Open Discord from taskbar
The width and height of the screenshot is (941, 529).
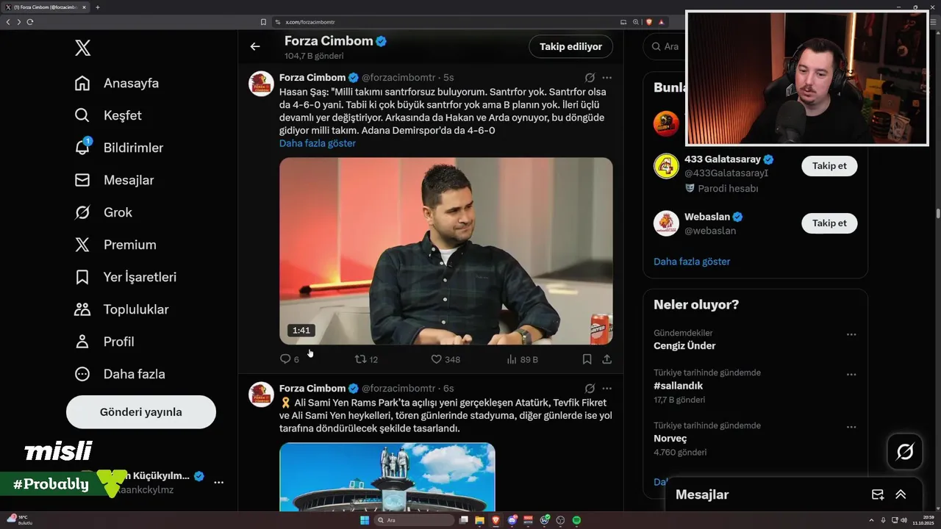pyautogui.click(x=512, y=520)
